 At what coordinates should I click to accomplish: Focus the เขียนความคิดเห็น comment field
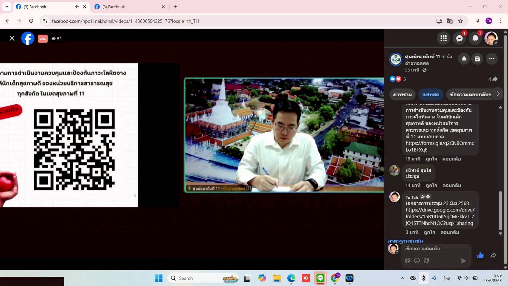[x=436, y=249]
